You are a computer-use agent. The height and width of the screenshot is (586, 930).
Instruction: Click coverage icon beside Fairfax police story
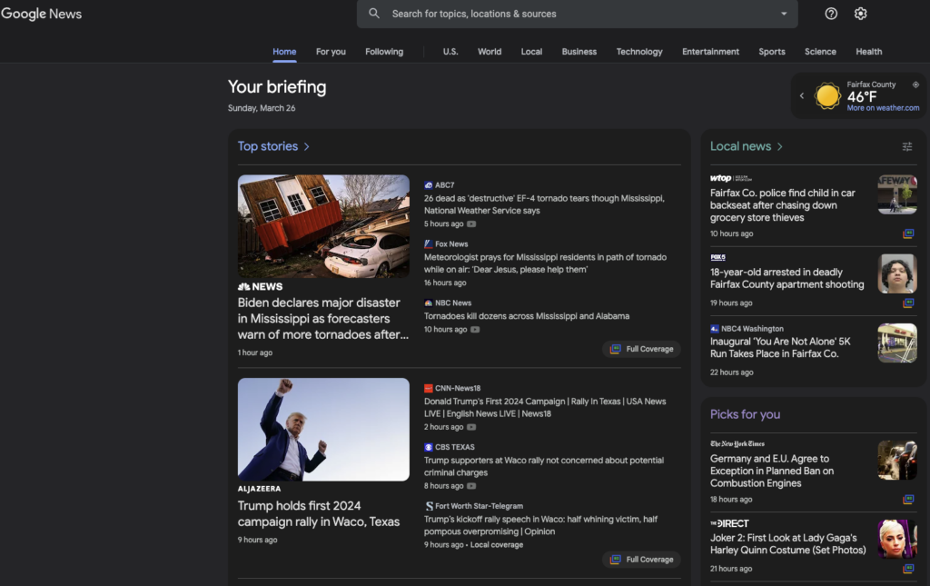(907, 233)
